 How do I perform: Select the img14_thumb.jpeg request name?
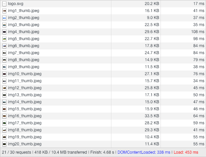[x=24, y=102]
